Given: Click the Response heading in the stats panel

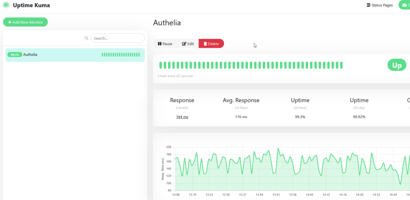Looking at the screenshot, I should pyautogui.click(x=182, y=100).
